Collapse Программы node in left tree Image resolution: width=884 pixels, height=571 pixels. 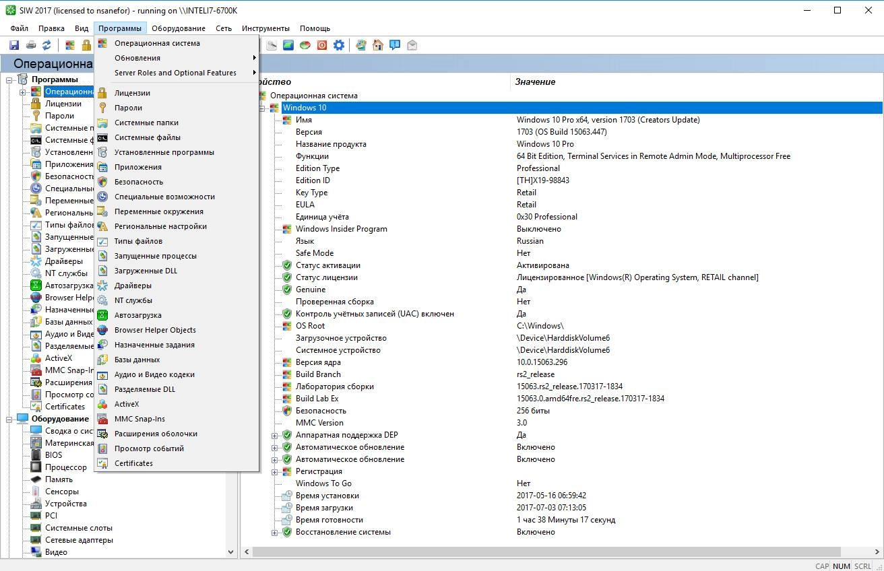10,79
